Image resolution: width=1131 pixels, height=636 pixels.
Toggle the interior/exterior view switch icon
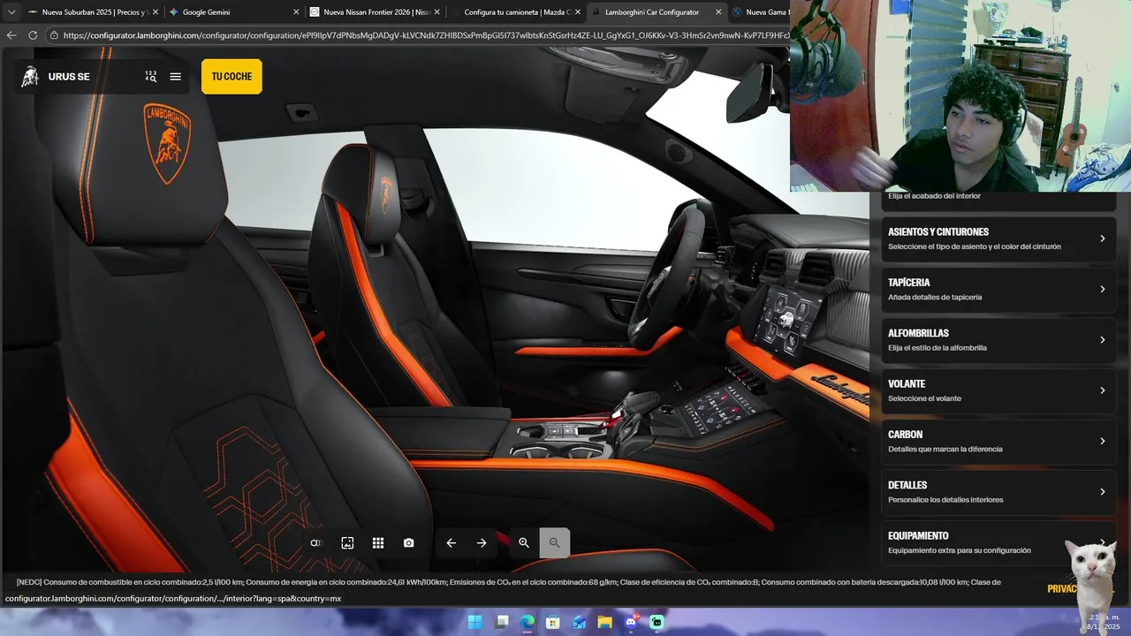coord(315,543)
